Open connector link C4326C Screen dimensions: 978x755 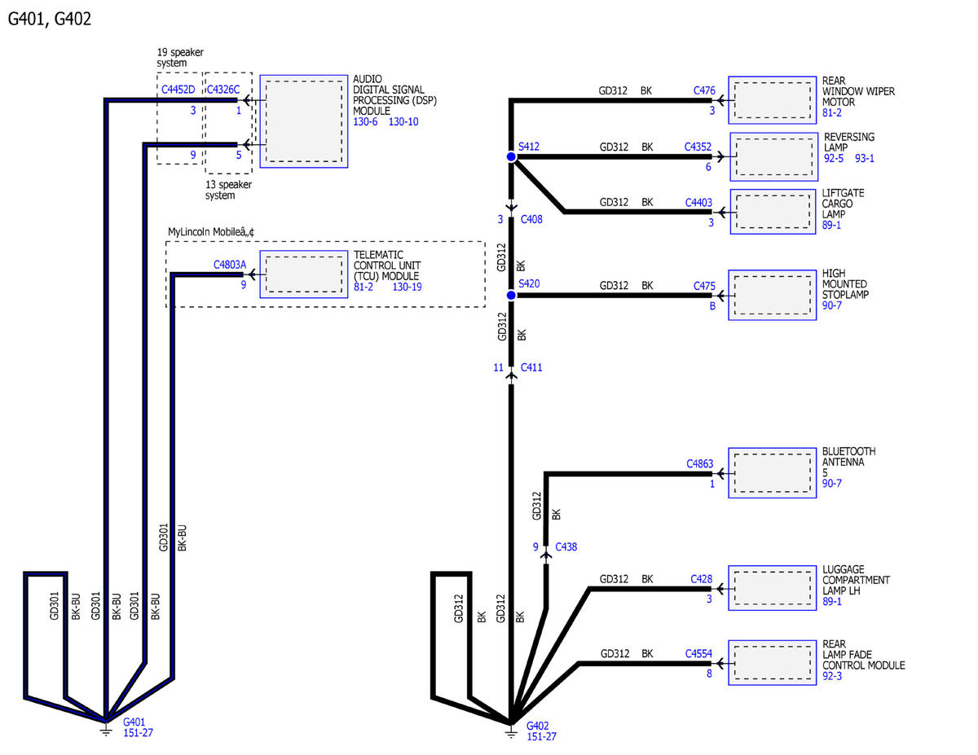(223, 90)
